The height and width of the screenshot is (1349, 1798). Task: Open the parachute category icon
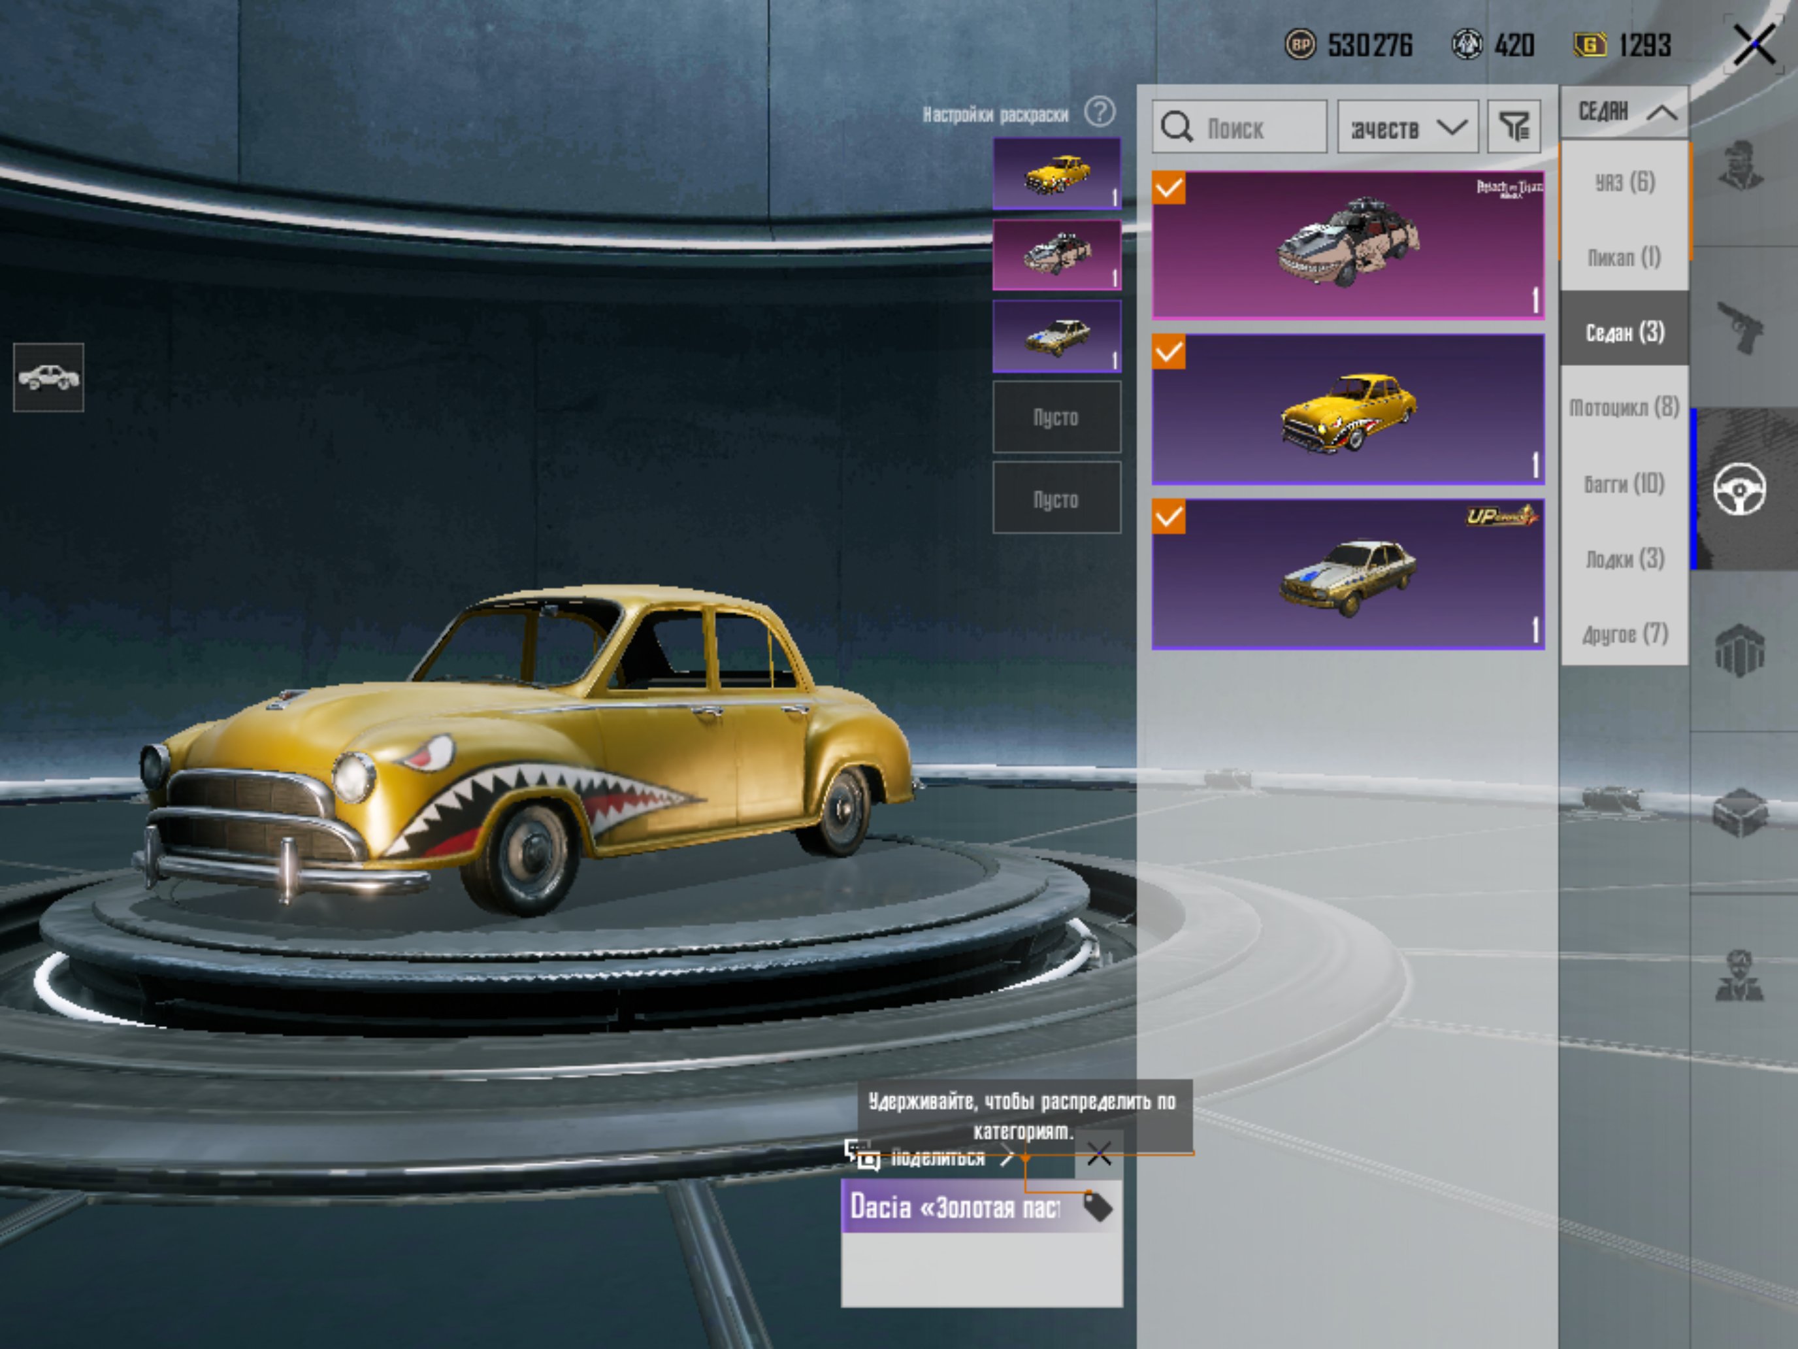[x=1739, y=650]
